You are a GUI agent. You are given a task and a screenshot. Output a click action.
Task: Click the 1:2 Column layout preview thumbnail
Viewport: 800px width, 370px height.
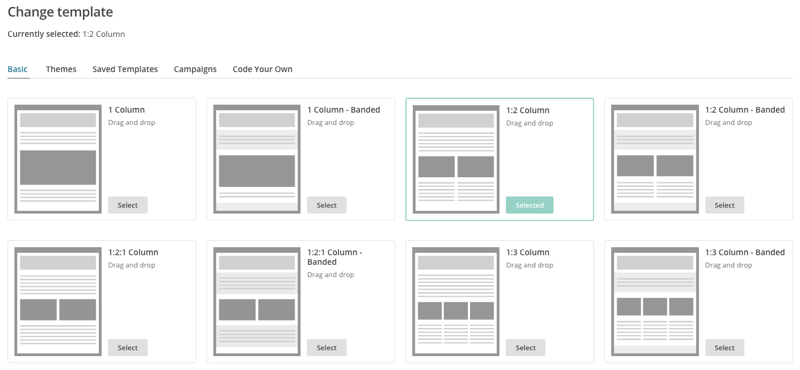(x=456, y=160)
